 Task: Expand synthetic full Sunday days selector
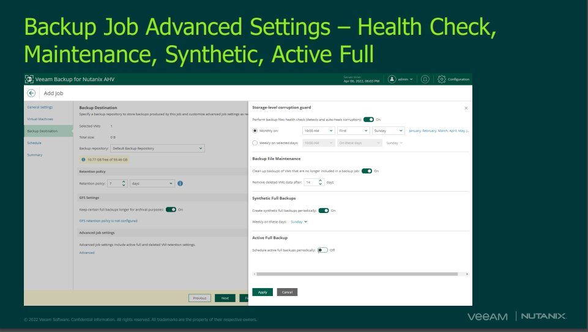click(x=299, y=222)
